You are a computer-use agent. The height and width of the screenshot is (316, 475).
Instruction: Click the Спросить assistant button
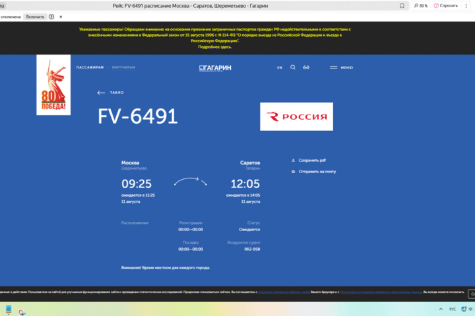[445, 6]
